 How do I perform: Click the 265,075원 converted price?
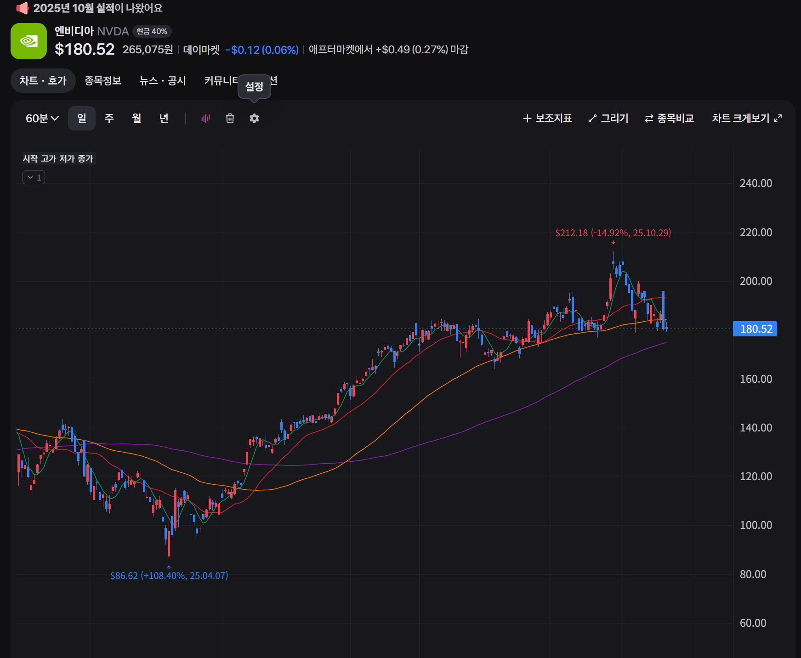click(x=148, y=50)
